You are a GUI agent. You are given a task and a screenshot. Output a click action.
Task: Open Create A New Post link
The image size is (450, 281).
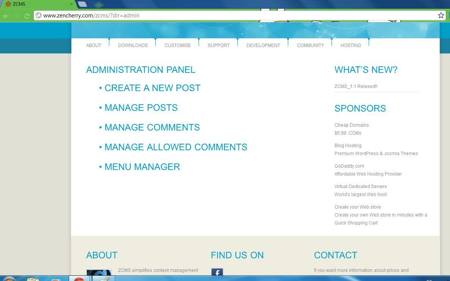[x=152, y=88]
